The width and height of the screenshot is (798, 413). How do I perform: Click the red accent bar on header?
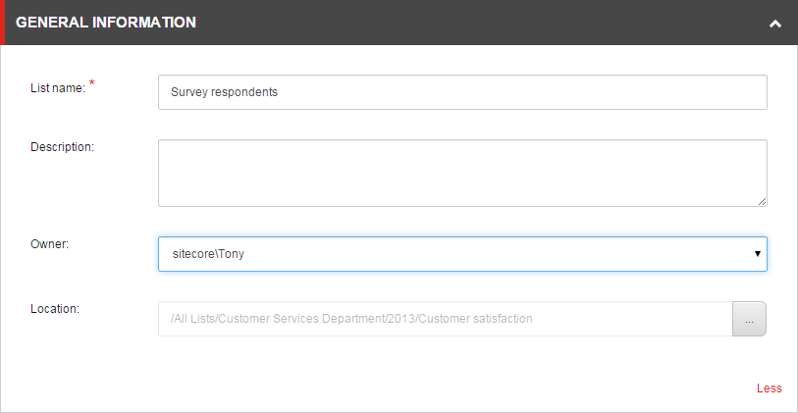point(2,23)
